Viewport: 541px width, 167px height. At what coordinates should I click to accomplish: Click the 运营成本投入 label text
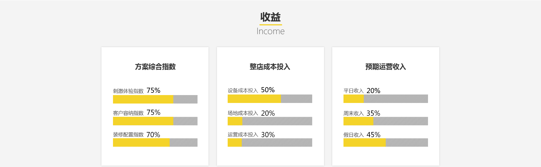click(x=243, y=135)
